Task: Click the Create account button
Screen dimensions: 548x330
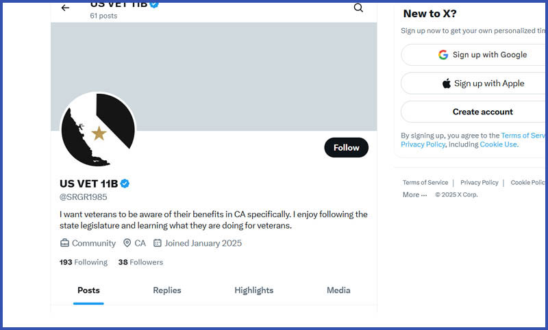Action: coord(474,112)
